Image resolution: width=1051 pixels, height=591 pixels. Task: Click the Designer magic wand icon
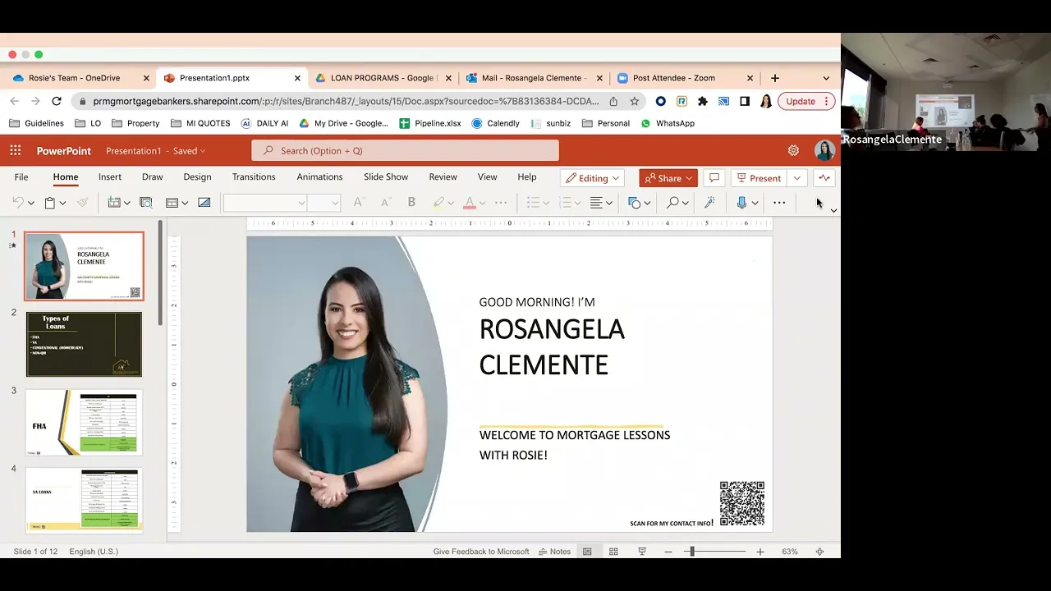710,203
